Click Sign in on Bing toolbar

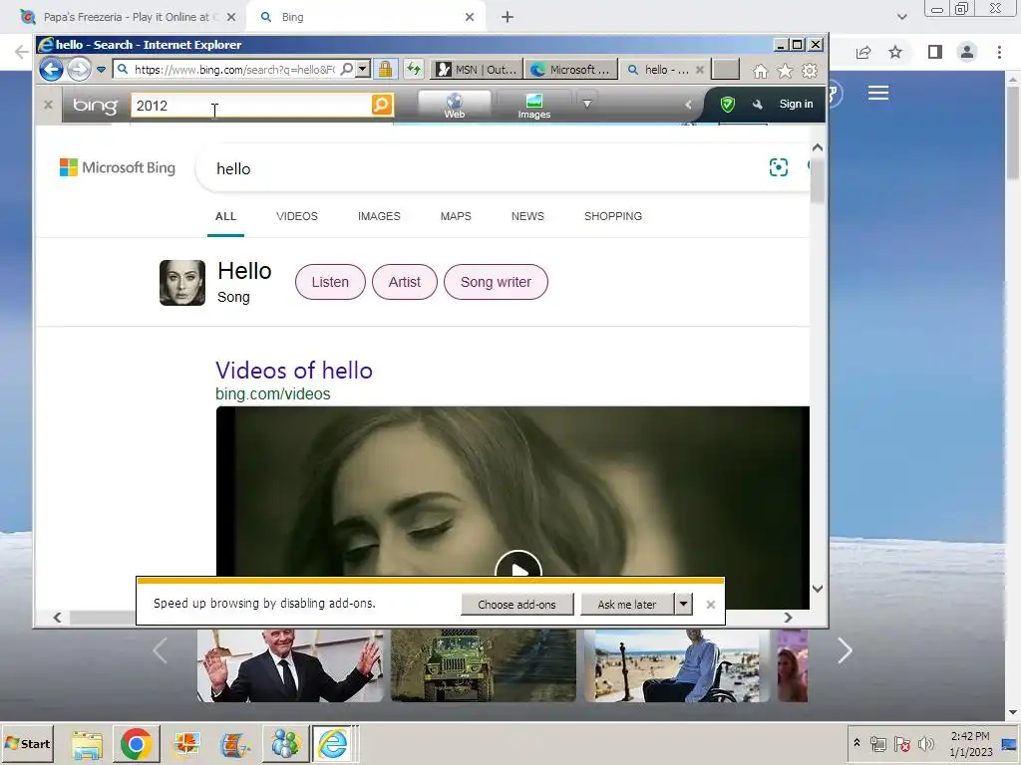pyautogui.click(x=796, y=104)
